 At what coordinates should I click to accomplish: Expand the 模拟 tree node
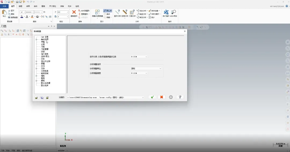[36, 76]
